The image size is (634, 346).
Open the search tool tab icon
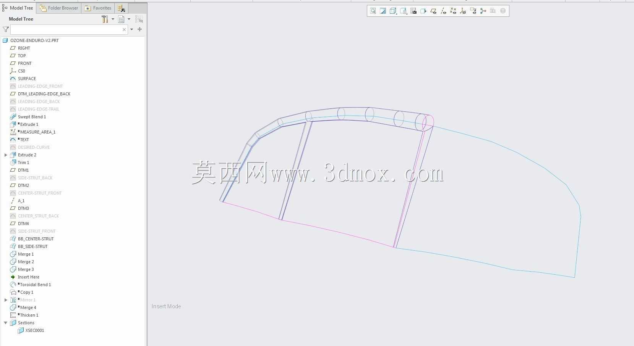(x=121, y=8)
